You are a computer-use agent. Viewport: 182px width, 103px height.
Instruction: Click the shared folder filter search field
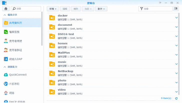click(x=155, y=9)
